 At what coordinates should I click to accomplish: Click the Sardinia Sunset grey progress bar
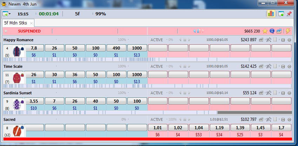point(255,112)
